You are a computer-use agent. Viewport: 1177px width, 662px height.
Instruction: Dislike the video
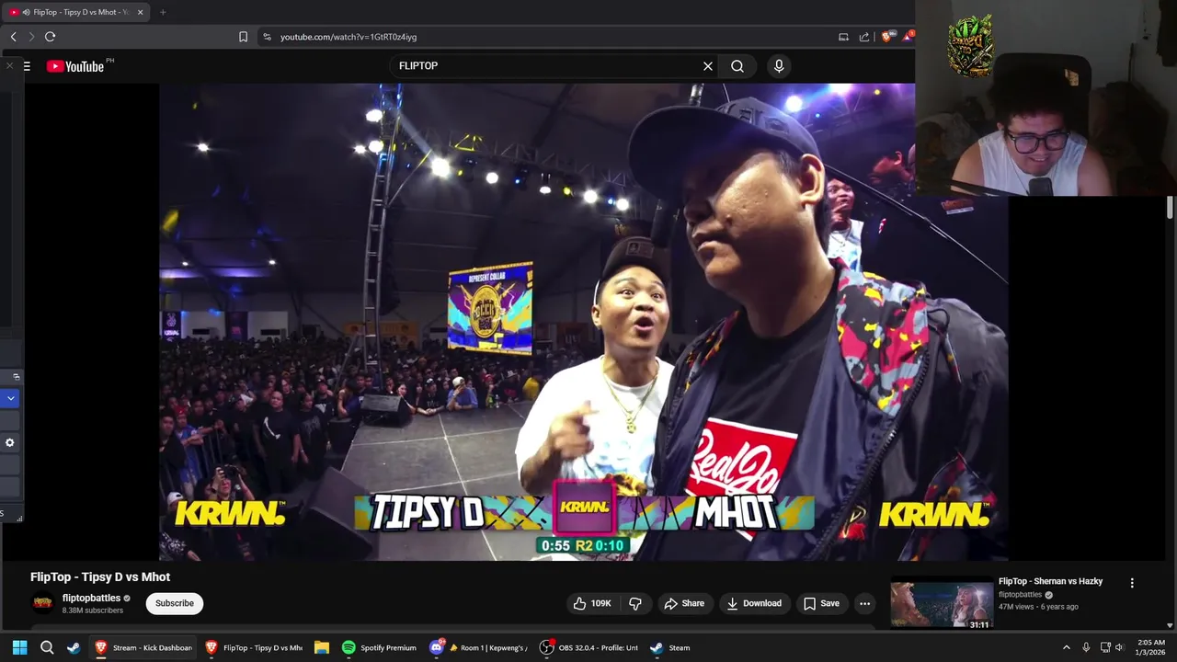point(635,603)
